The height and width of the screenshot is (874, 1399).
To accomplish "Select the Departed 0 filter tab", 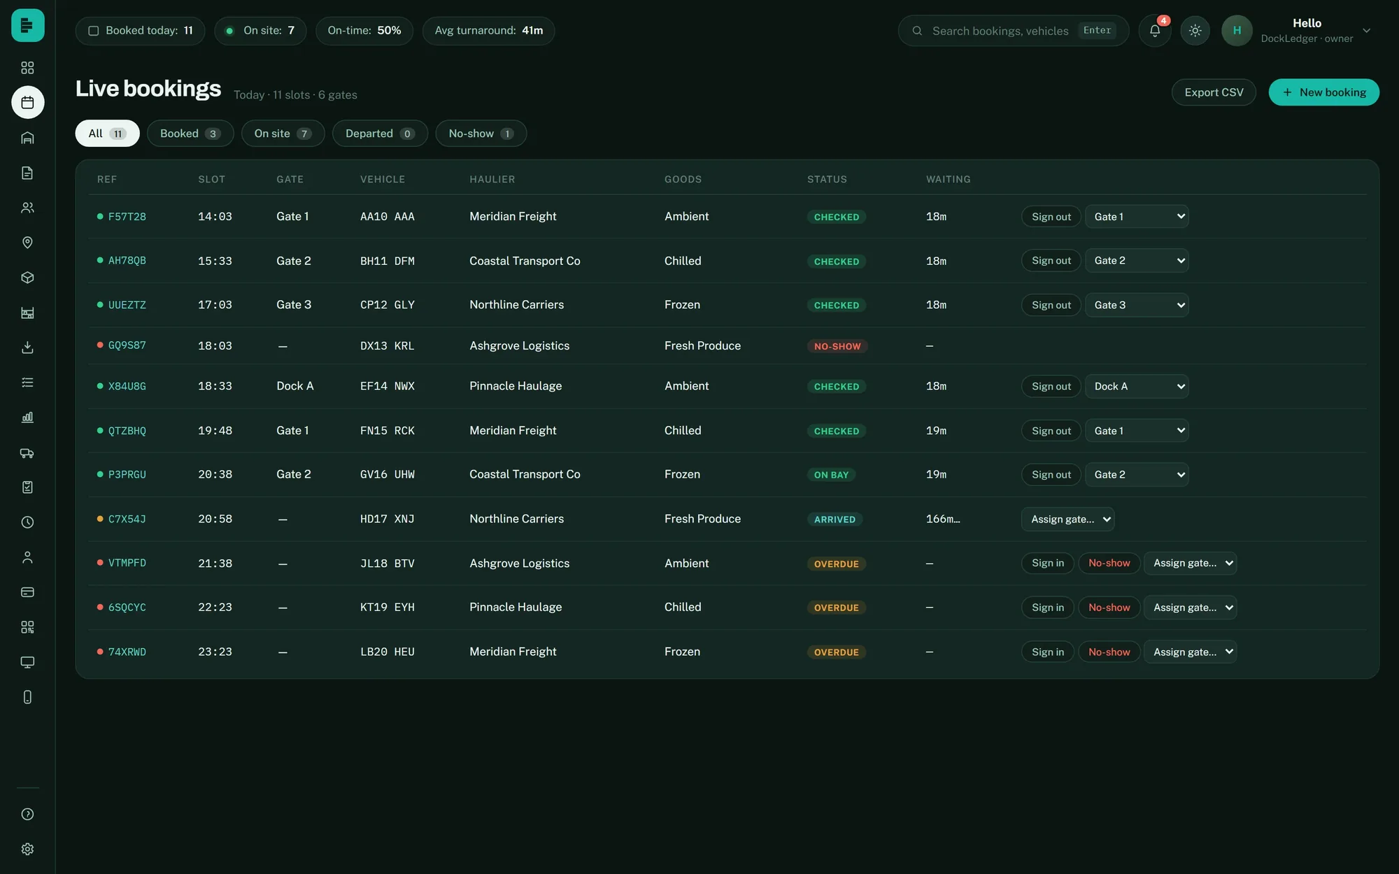I will (x=380, y=134).
